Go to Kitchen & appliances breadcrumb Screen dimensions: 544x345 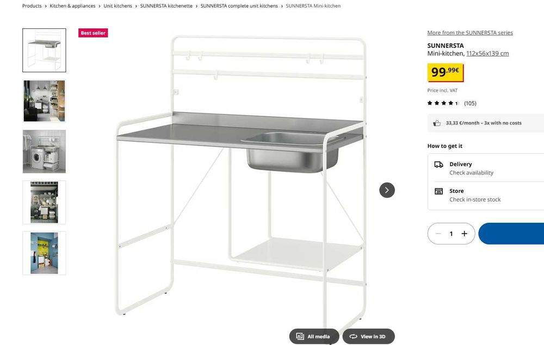pos(72,6)
